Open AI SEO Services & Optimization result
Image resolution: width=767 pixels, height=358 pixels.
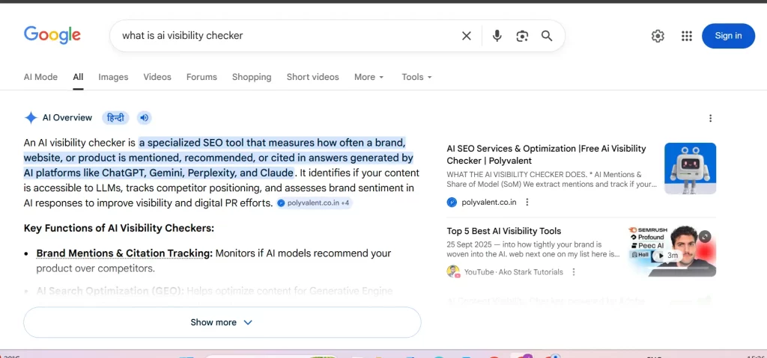pos(546,154)
